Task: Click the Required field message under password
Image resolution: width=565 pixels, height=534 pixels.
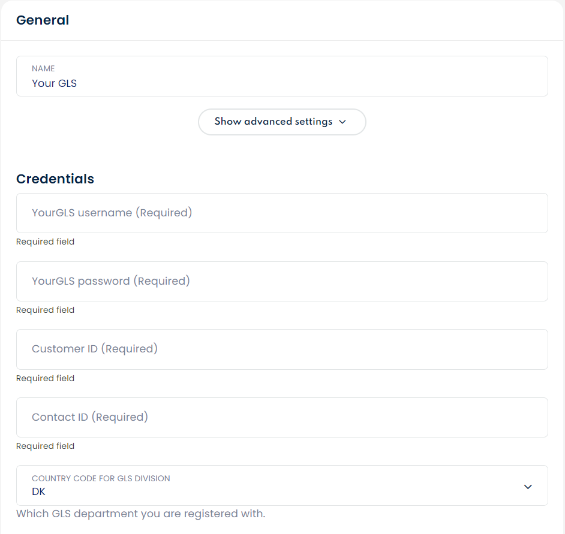Action: pos(46,310)
